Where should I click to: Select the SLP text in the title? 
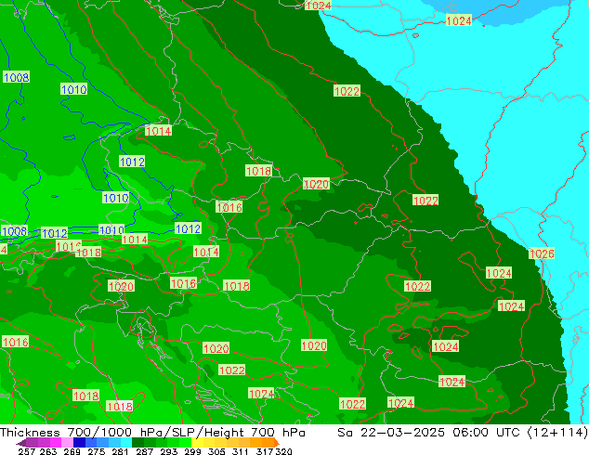click(181, 433)
